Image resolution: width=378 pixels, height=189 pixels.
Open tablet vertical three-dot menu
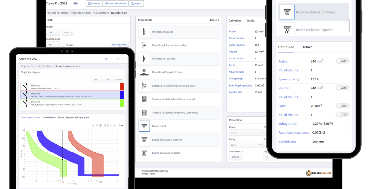[123, 59]
